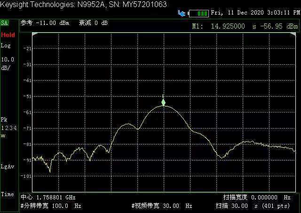Click the Pk detector label

pos(4,119)
